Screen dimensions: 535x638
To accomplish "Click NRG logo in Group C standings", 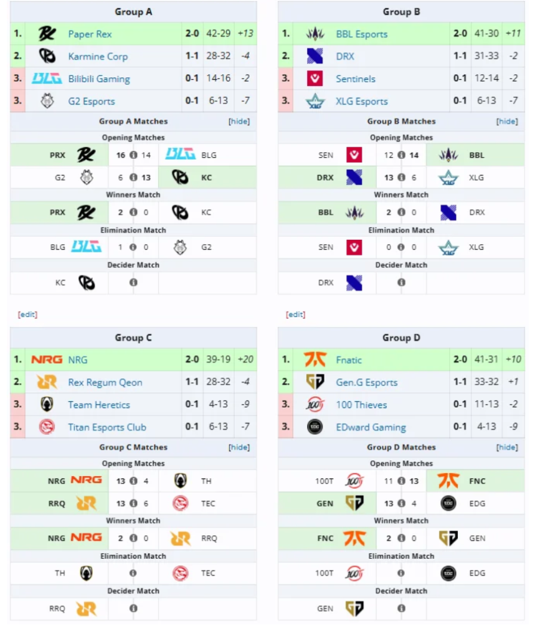I will [x=47, y=359].
